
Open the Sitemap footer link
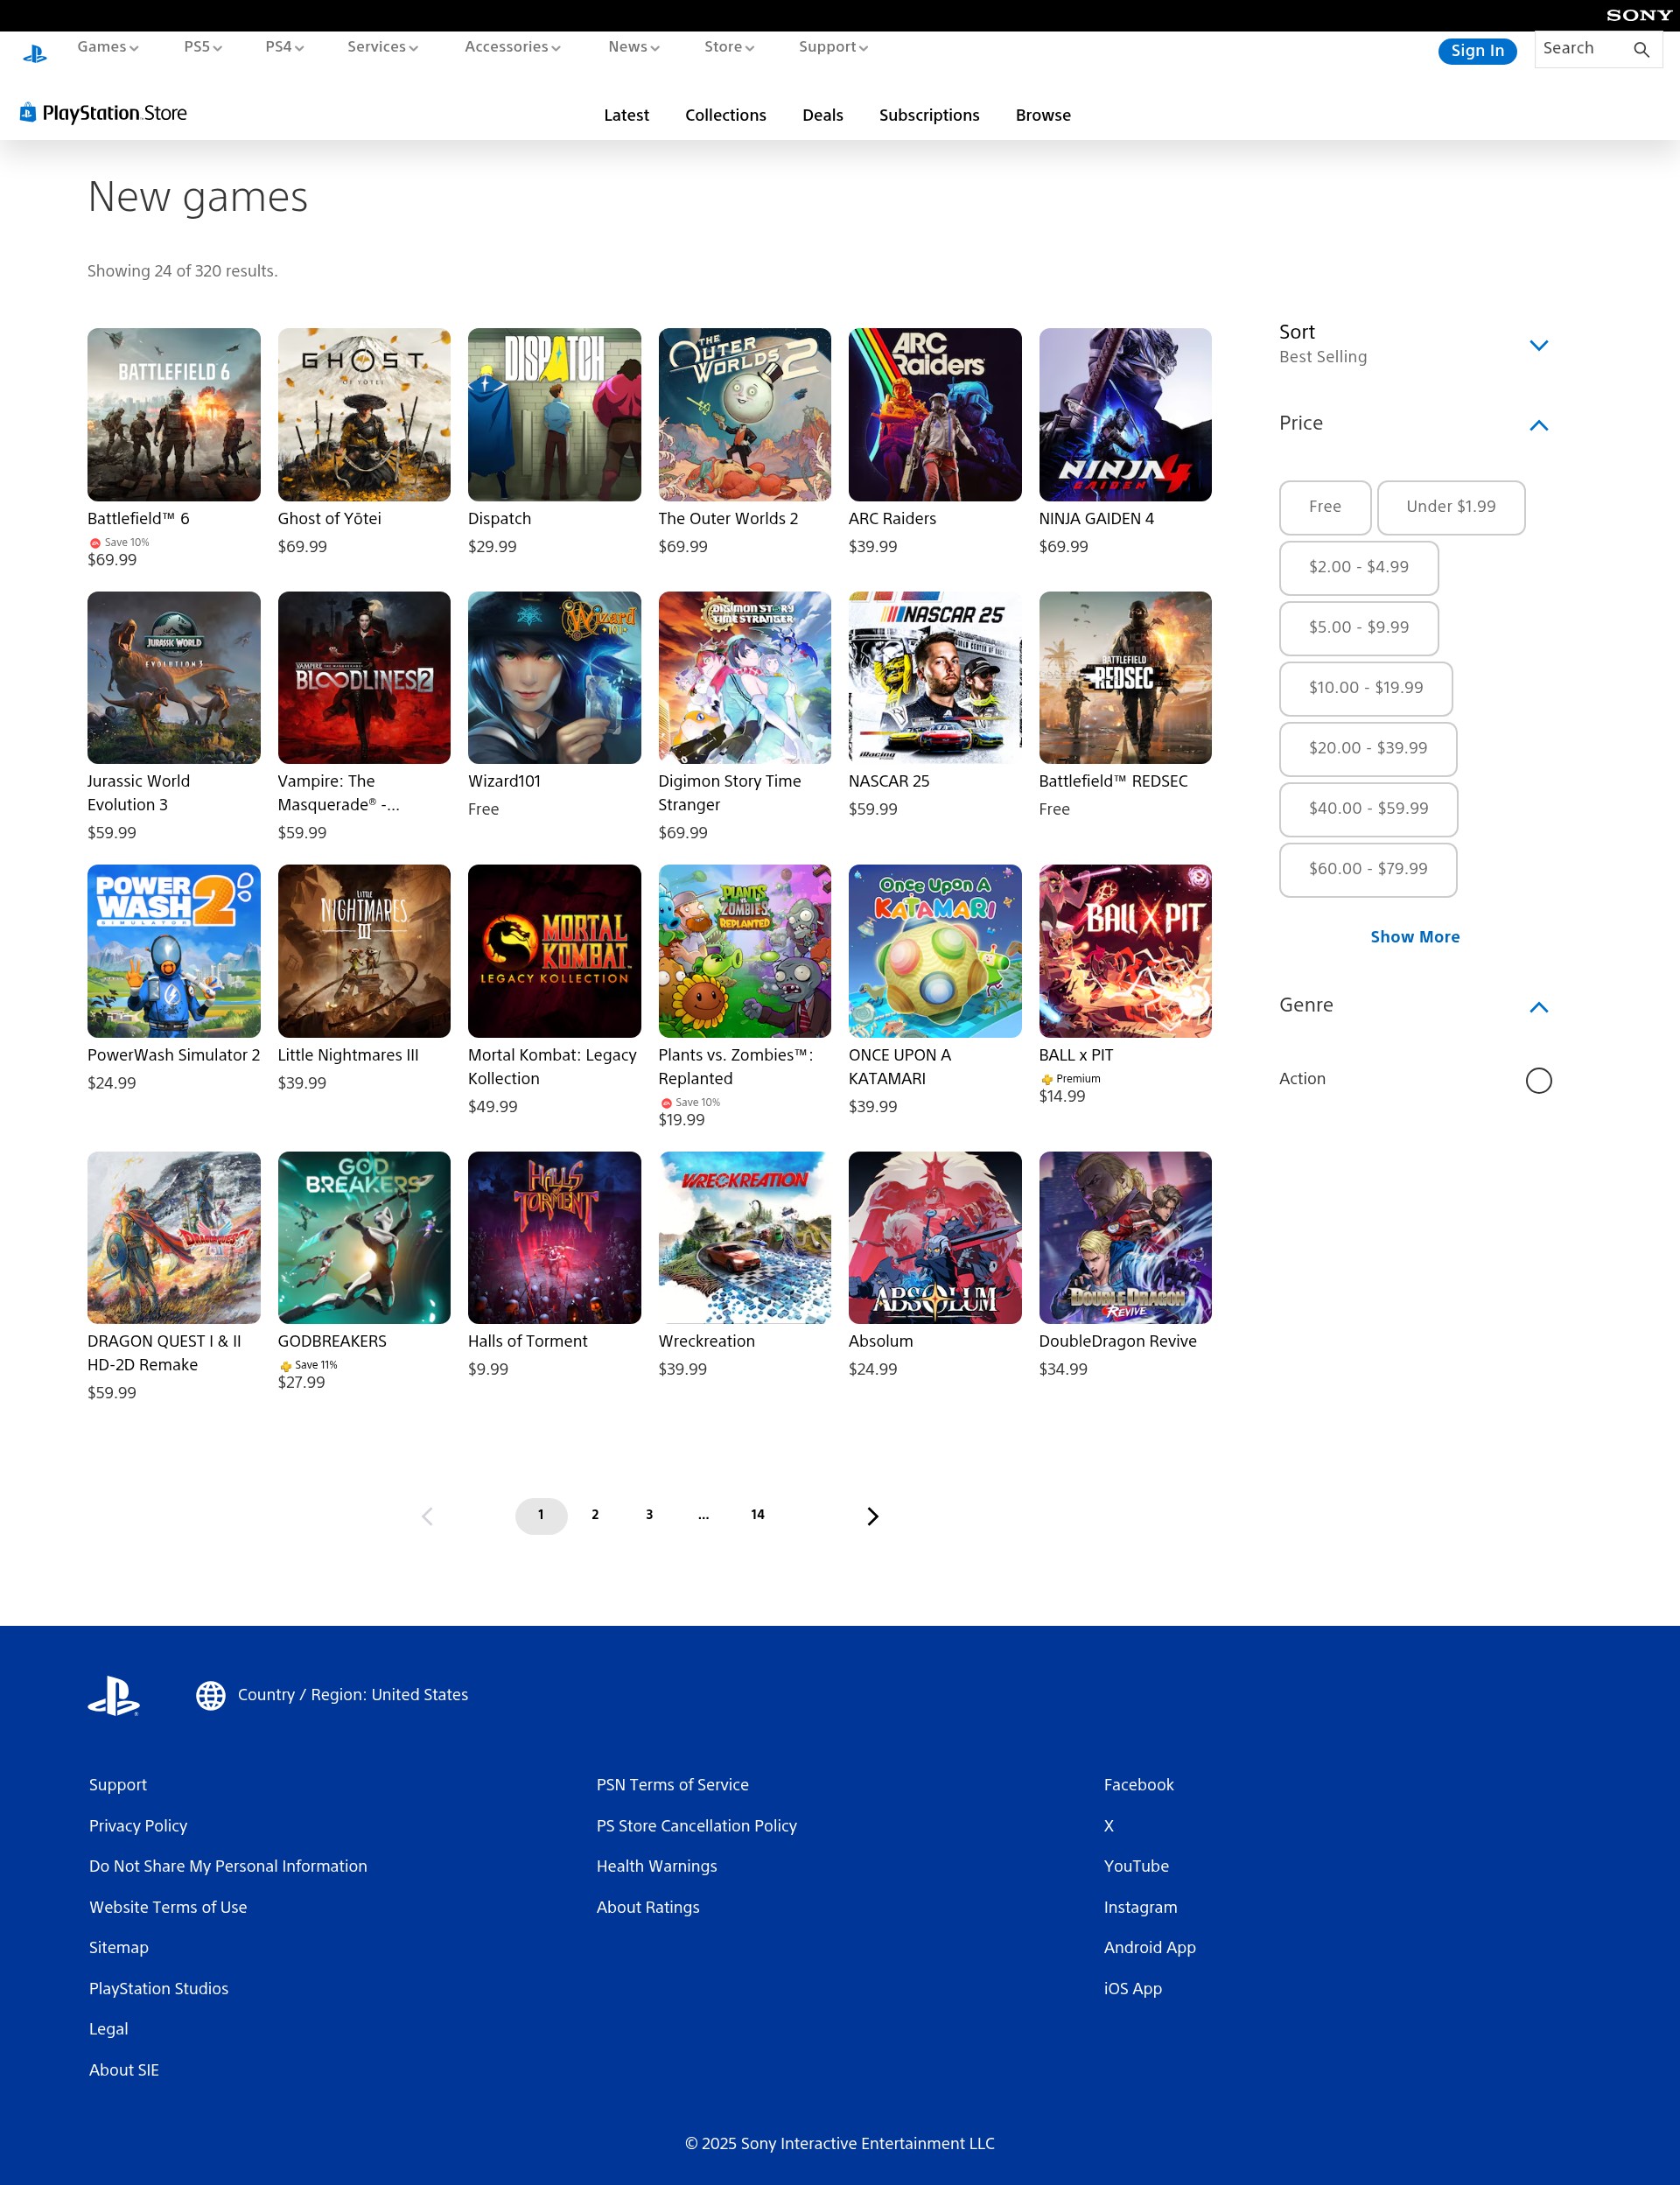(x=118, y=1948)
